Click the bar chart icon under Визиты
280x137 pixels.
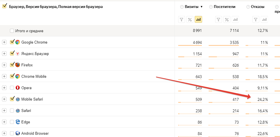198,19
